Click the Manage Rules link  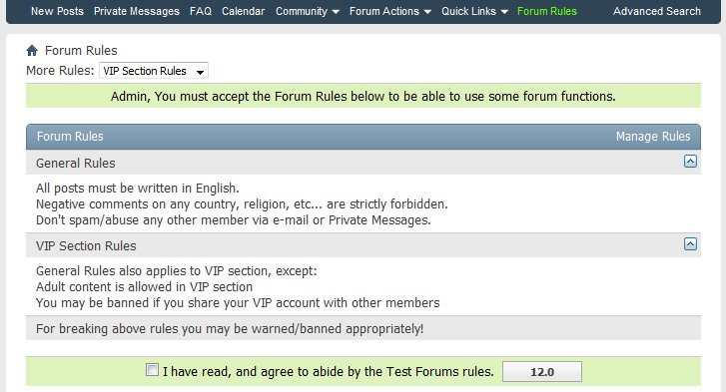[x=653, y=137]
